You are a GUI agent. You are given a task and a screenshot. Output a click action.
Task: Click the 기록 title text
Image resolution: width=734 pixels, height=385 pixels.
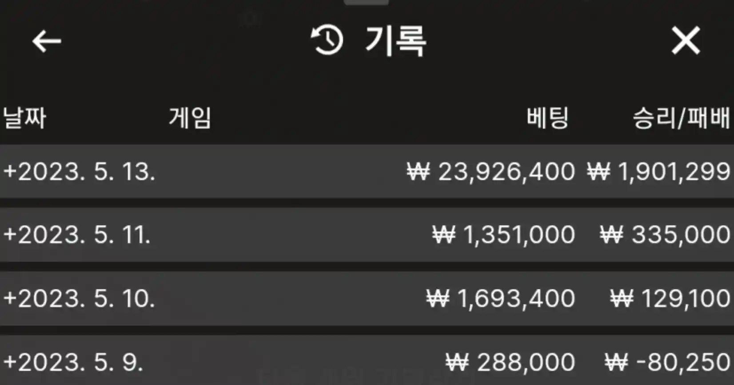pyautogui.click(x=395, y=41)
